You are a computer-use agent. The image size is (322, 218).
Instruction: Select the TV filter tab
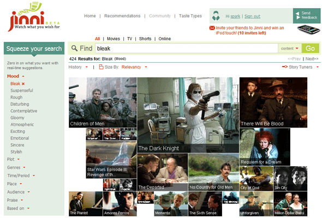coord(129,39)
